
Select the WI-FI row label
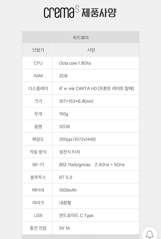38,165
